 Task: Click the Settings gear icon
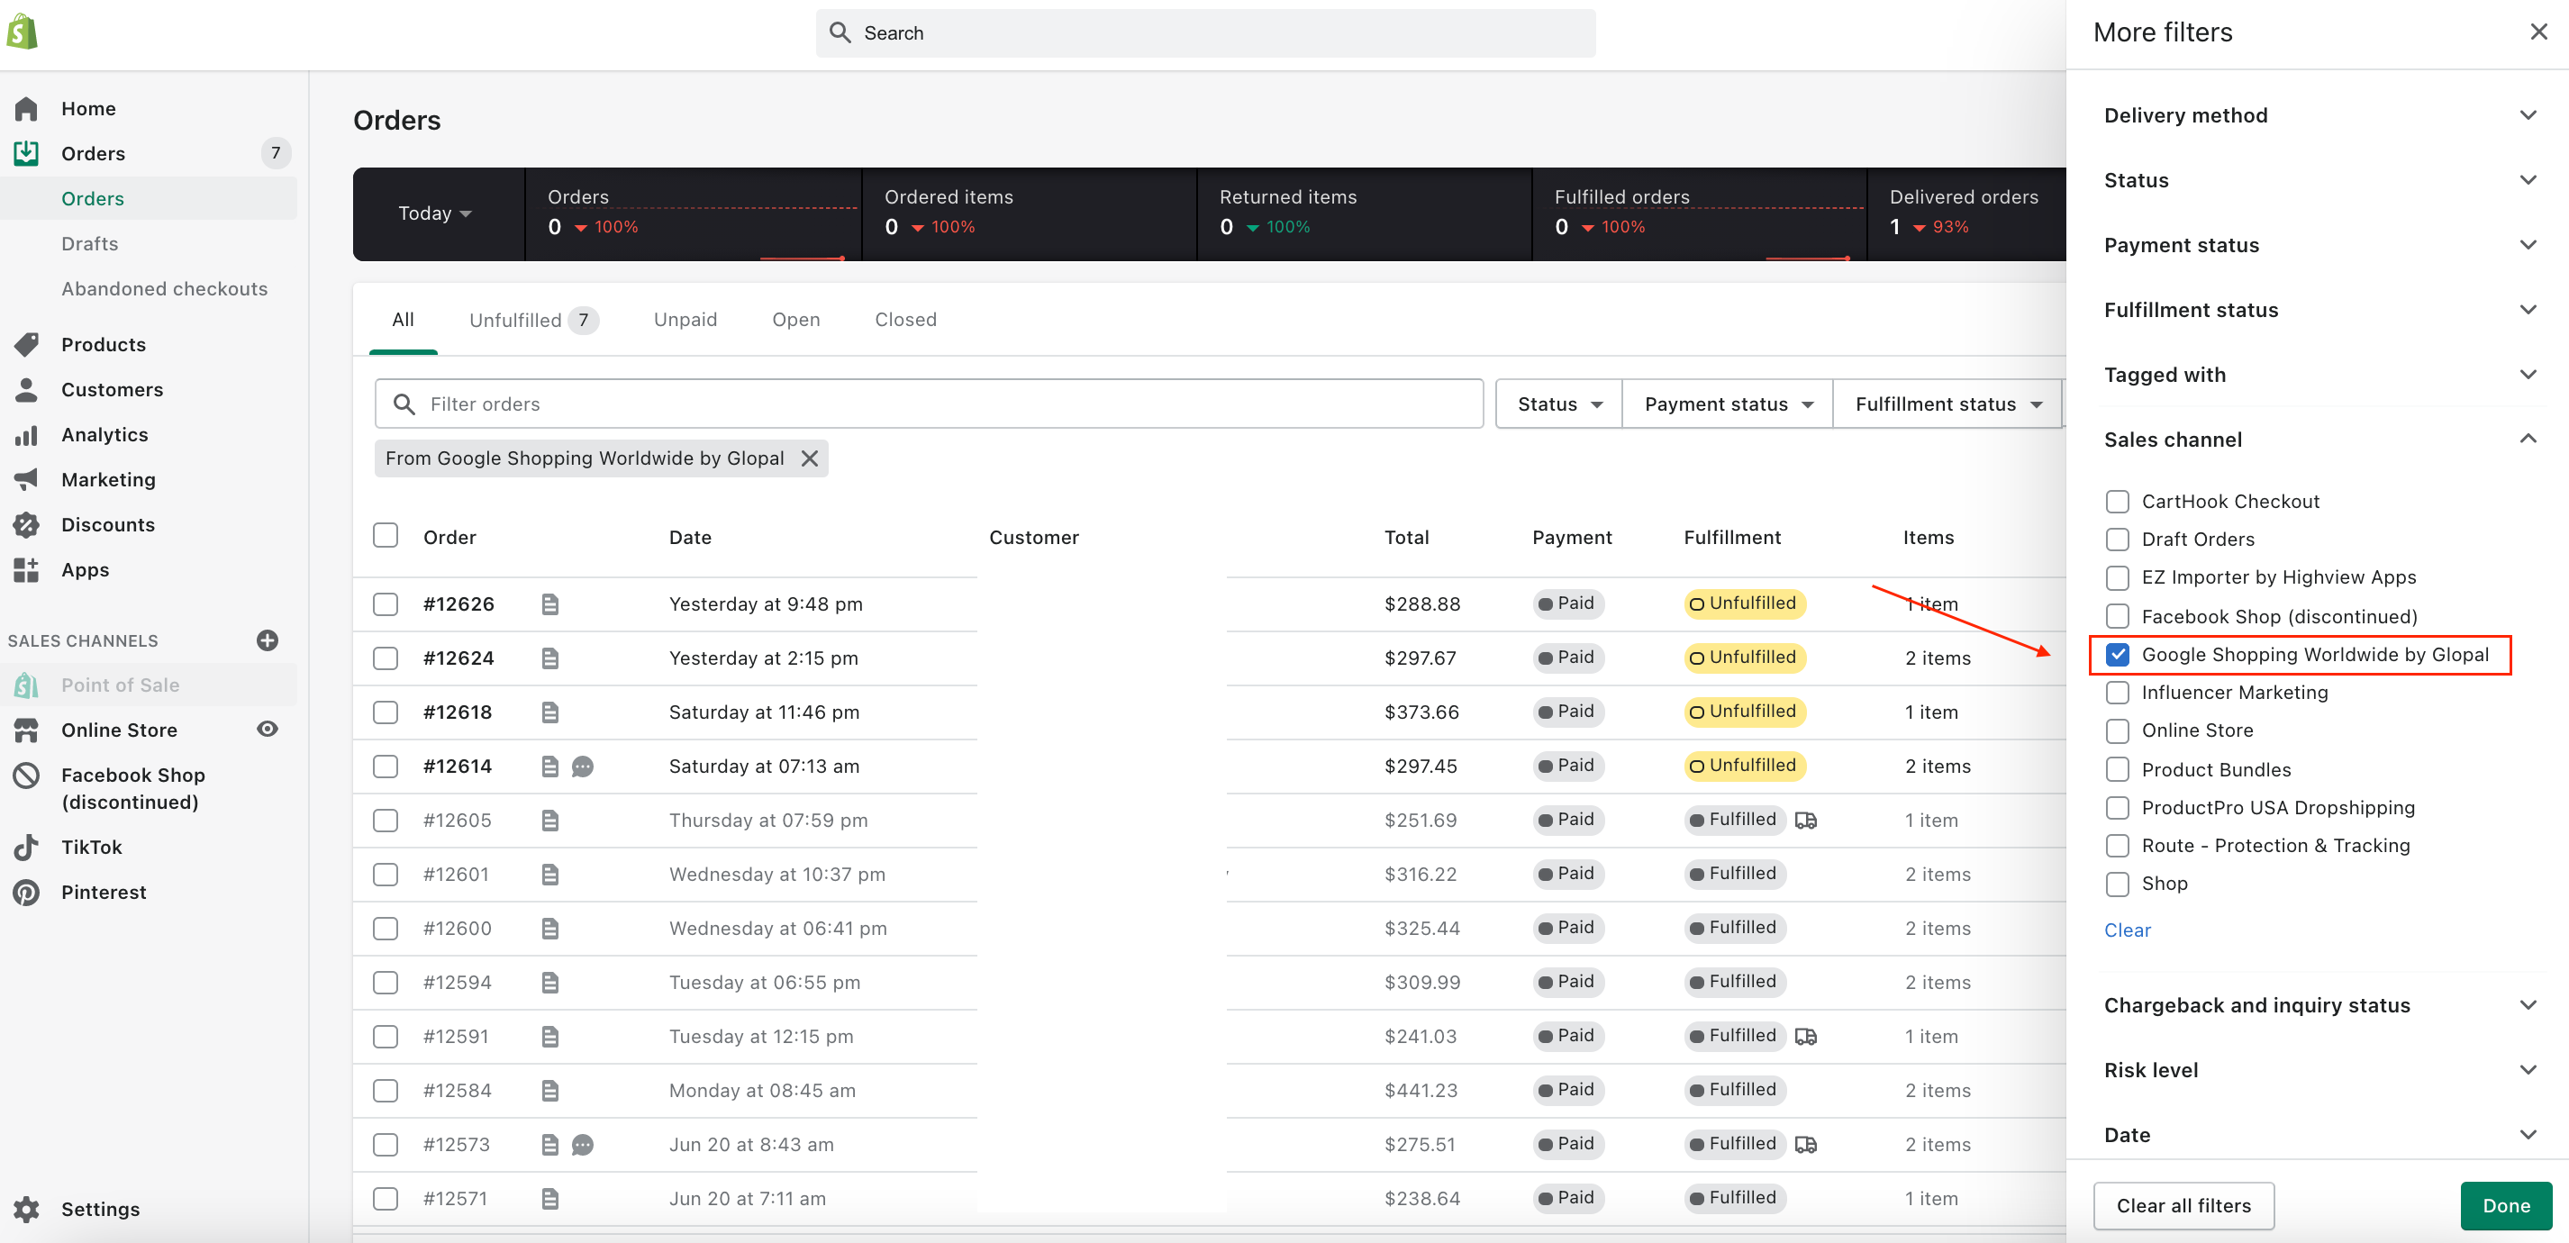pyautogui.click(x=26, y=1209)
